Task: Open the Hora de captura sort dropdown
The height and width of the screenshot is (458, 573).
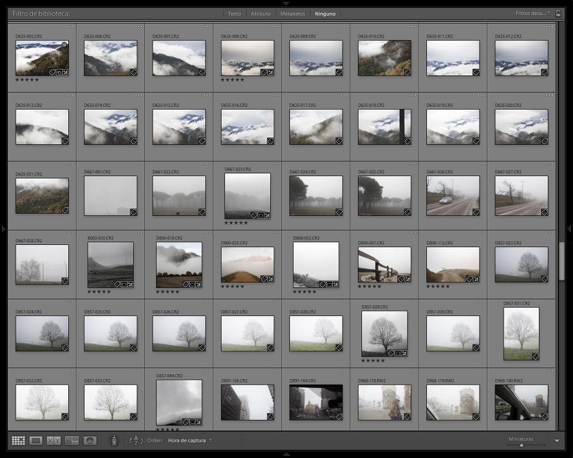Action: pyautogui.click(x=190, y=441)
